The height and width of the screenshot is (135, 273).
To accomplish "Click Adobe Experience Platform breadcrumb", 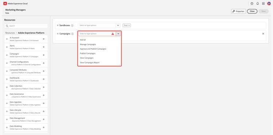I will (x=31, y=33).
